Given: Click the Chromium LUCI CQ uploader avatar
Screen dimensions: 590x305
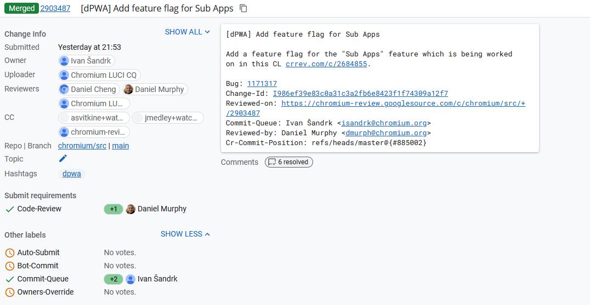Looking at the screenshot, I should 64,75.
